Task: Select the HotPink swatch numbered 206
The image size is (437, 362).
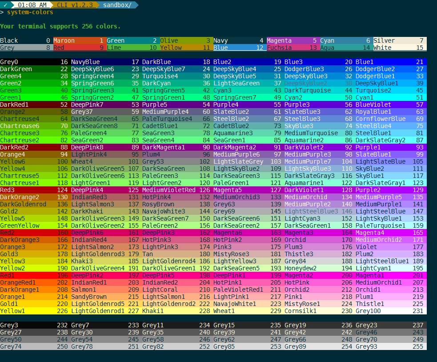Action: tap(320, 283)
